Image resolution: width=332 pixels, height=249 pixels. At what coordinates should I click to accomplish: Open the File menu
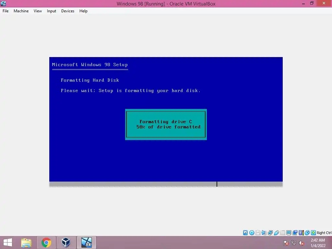(x=6, y=11)
